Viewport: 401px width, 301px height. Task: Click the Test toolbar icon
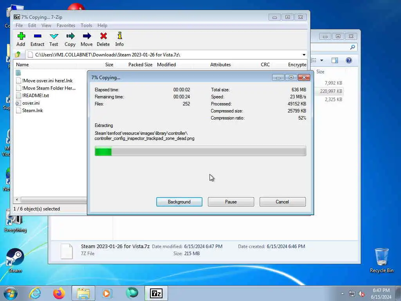tap(54, 39)
